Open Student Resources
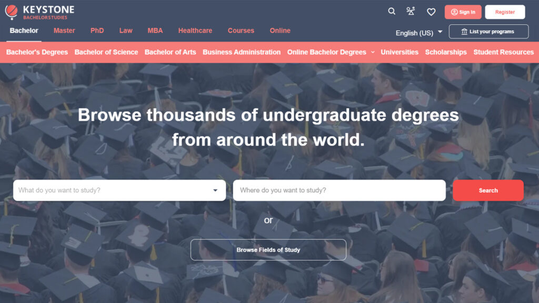 (x=503, y=52)
